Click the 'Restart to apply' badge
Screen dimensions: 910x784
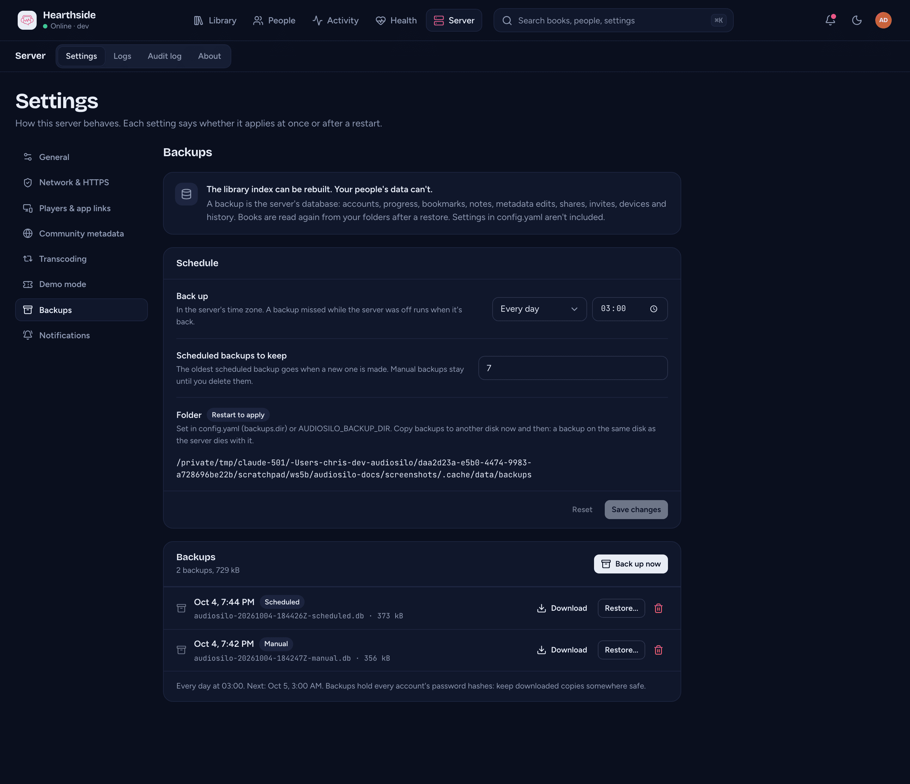(x=238, y=415)
